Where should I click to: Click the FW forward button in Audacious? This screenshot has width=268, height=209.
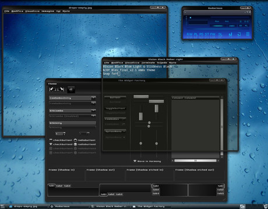point(213,34)
